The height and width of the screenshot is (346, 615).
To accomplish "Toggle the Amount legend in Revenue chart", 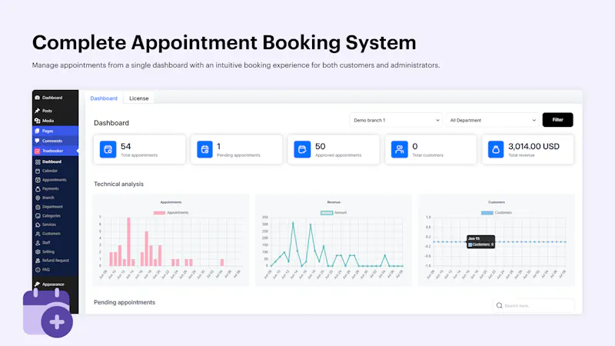I will click(334, 213).
